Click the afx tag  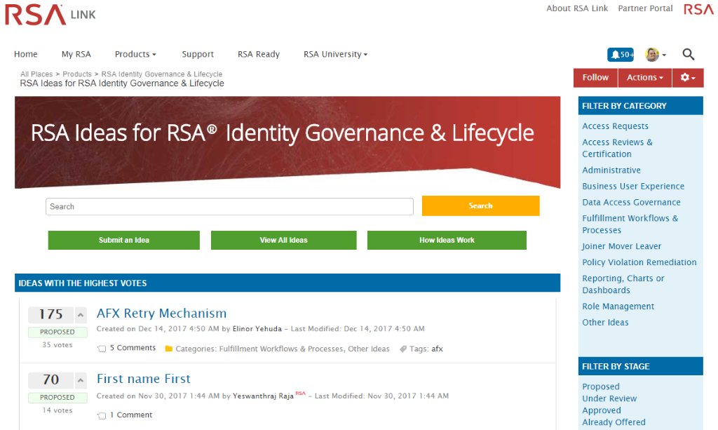(x=438, y=349)
